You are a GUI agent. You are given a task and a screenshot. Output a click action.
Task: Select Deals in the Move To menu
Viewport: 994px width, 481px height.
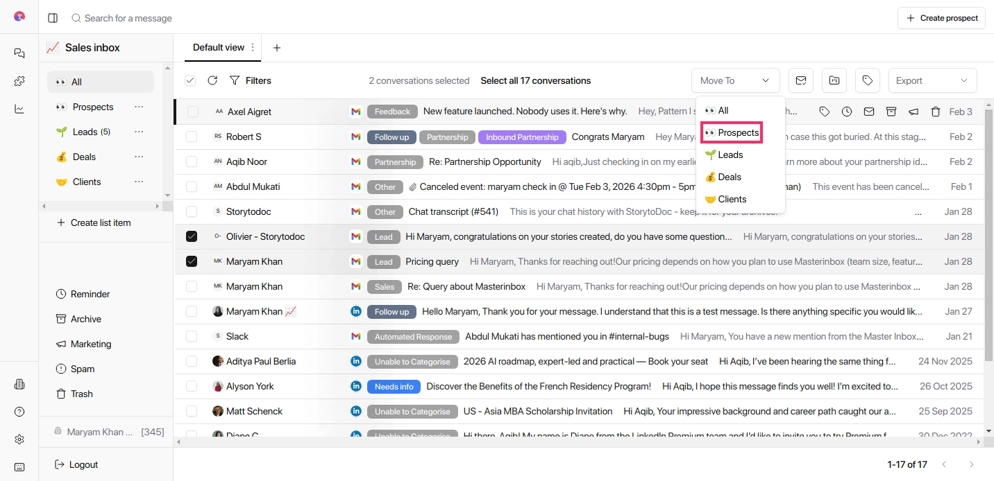point(723,177)
